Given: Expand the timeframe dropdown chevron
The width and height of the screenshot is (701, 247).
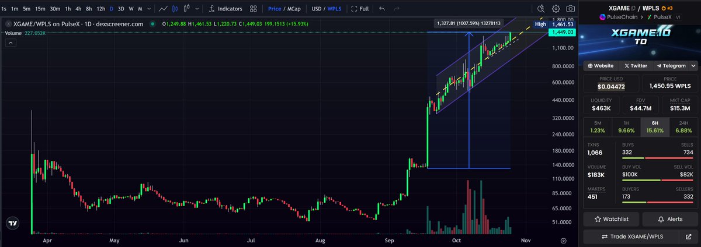Looking at the screenshot, I should coord(148,9).
